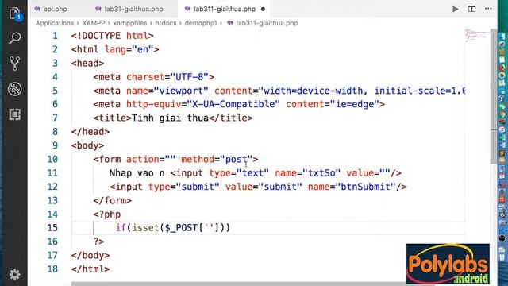Viewport: 508px width, 286px height.
Task: Click the horizontal editor scrollbar
Action: [252, 284]
